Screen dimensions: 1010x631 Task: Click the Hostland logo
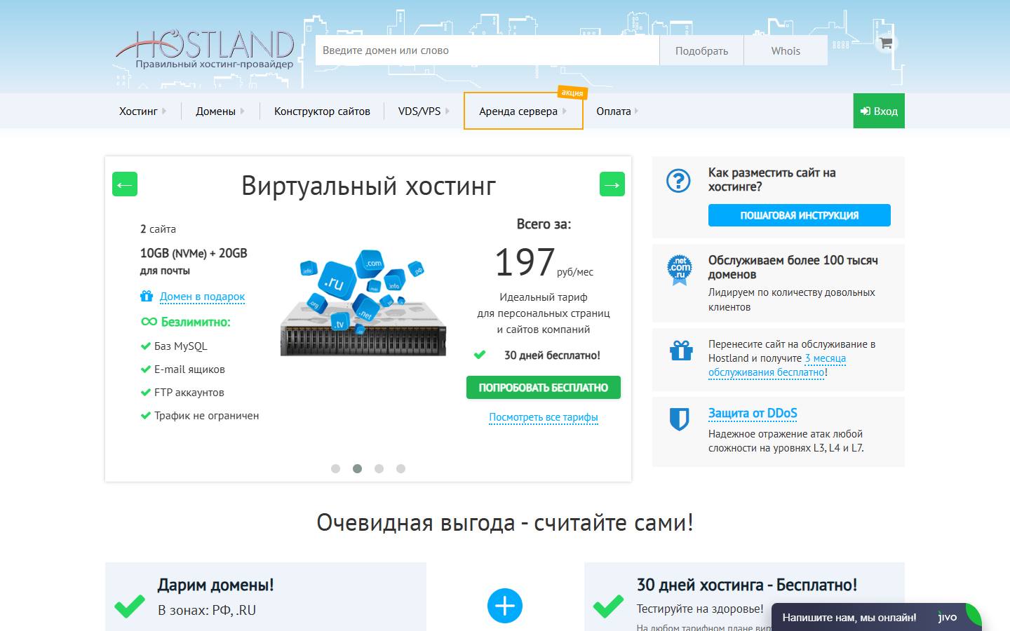point(205,48)
